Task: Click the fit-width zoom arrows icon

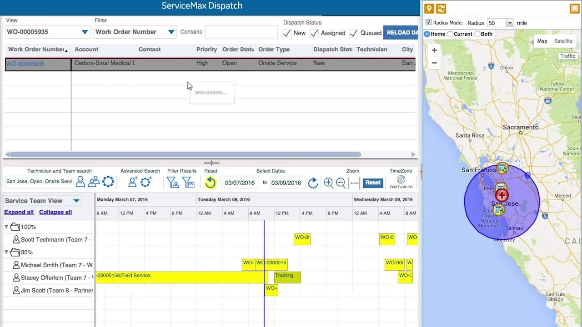Action: click(x=354, y=183)
